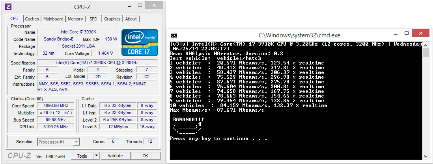Open the Graphics tab
Screen dimensions: 433x164
tap(112, 19)
